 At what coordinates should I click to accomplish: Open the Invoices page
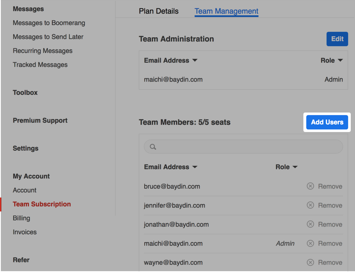(x=25, y=232)
